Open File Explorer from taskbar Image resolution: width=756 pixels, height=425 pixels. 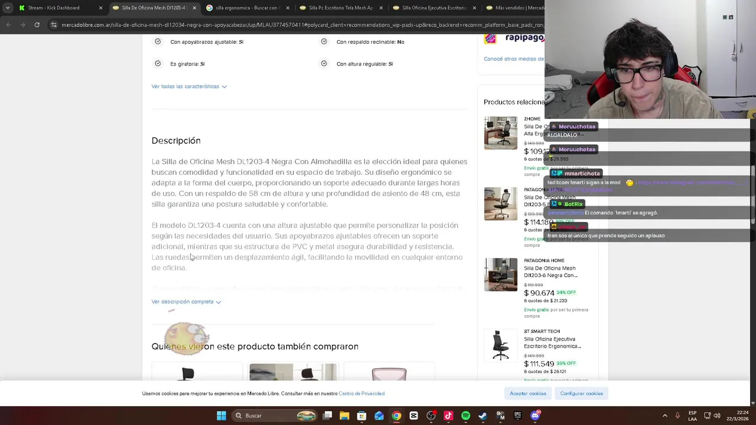point(344,416)
